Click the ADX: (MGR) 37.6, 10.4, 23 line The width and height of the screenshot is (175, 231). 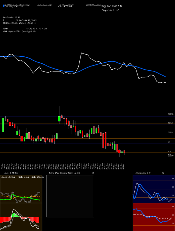25,29
